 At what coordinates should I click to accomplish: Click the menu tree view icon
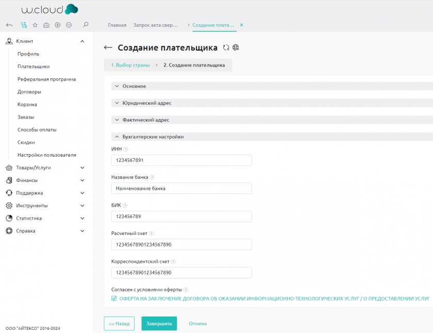[x=24, y=25]
